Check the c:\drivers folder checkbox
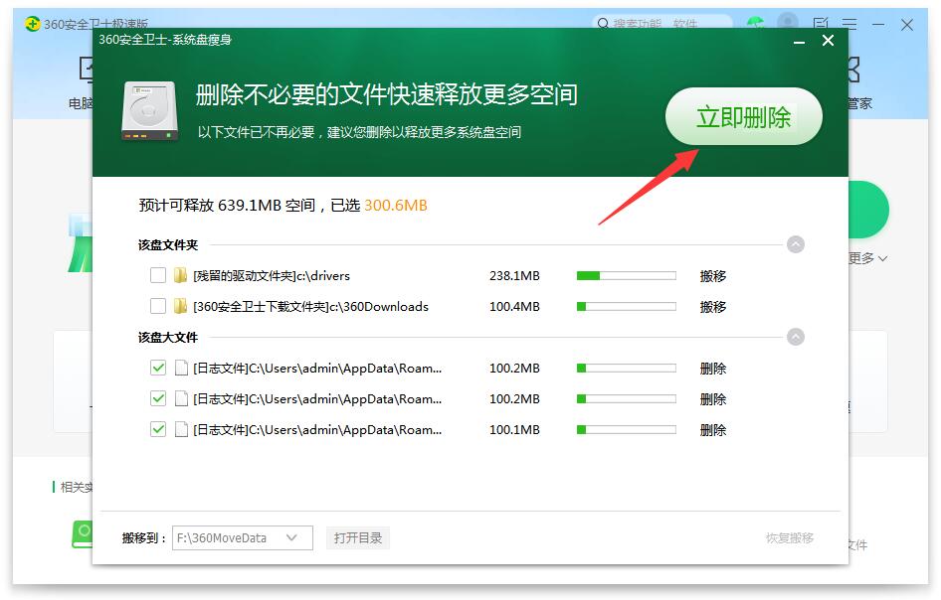Image resolution: width=941 pixels, height=600 pixels. (158, 276)
